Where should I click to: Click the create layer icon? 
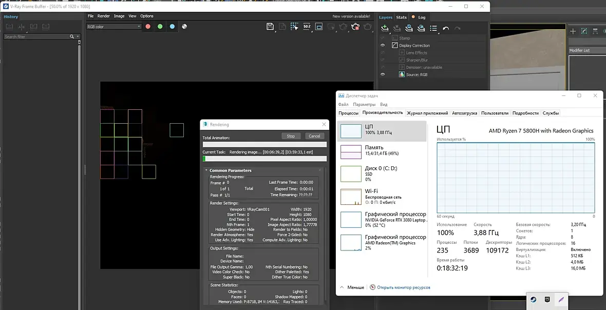(x=384, y=29)
